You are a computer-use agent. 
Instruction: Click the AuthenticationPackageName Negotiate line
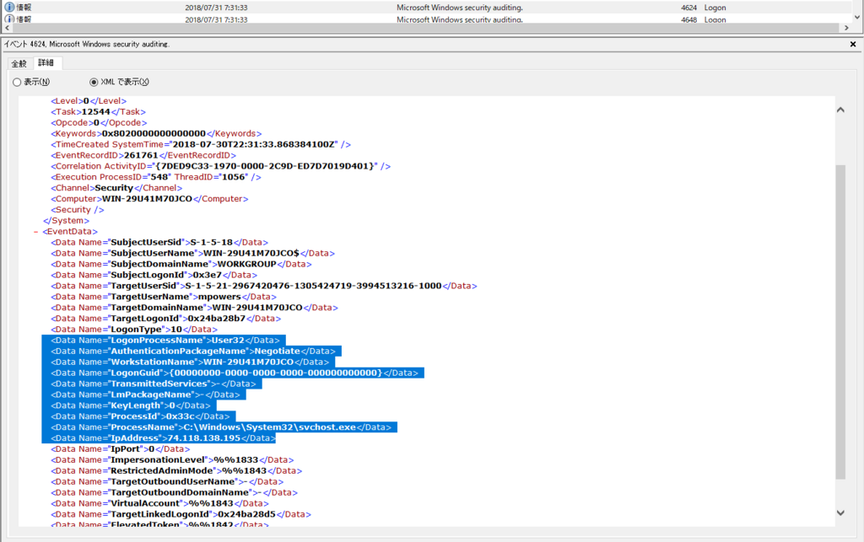tap(193, 351)
